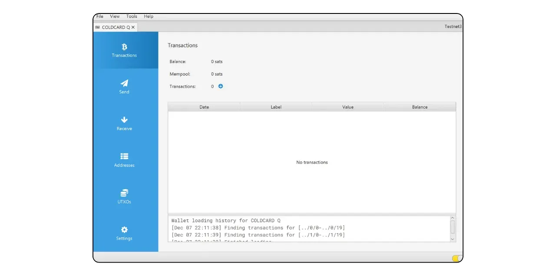Open wallet Settings gear in sidebar
Screen dimensions: 556x276
pos(124,233)
